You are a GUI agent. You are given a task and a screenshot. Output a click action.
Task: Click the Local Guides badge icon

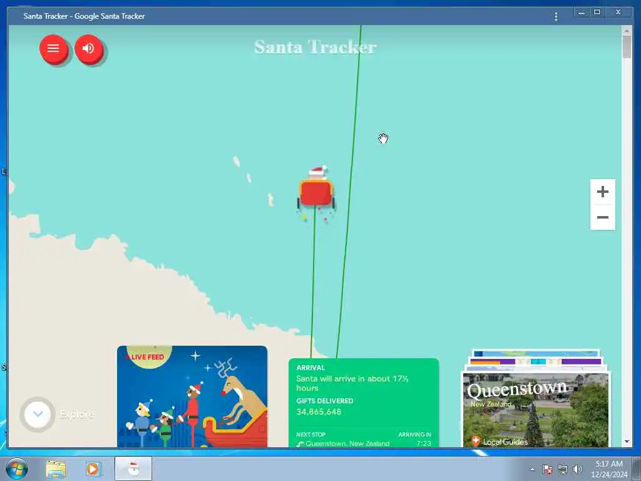[x=476, y=441]
